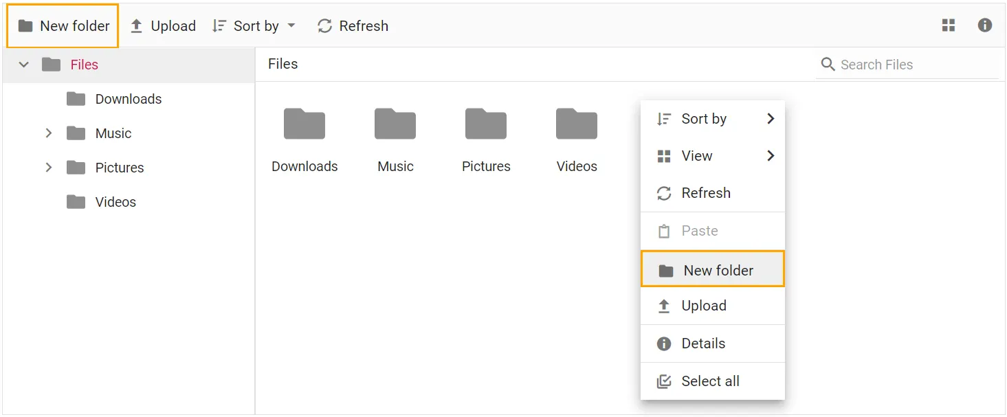Switch view with the grid view icon

click(x=949, y=25)
